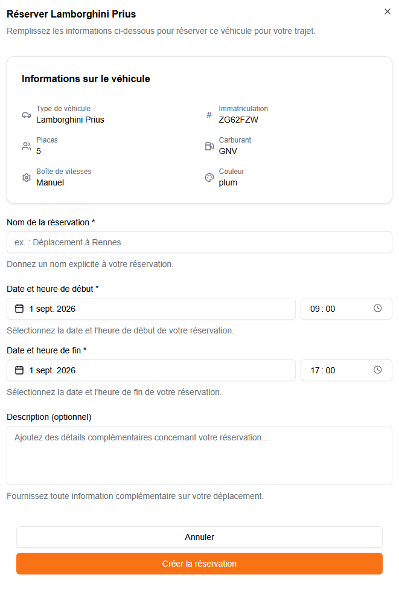
Task: Click Créer la réservation orange button
Action: (x=199, y=564)
